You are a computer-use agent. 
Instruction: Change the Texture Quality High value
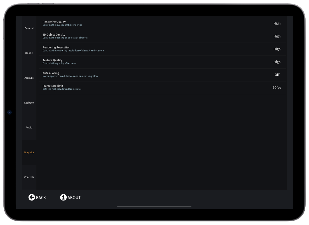click(277, 62)
